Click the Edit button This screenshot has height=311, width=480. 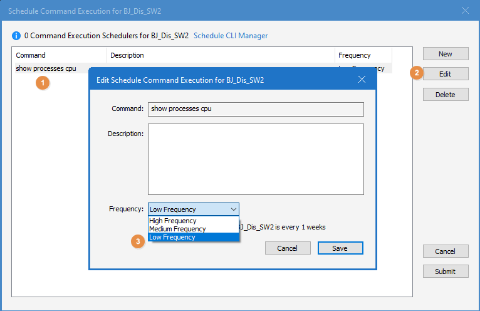(x=445, y=74)
